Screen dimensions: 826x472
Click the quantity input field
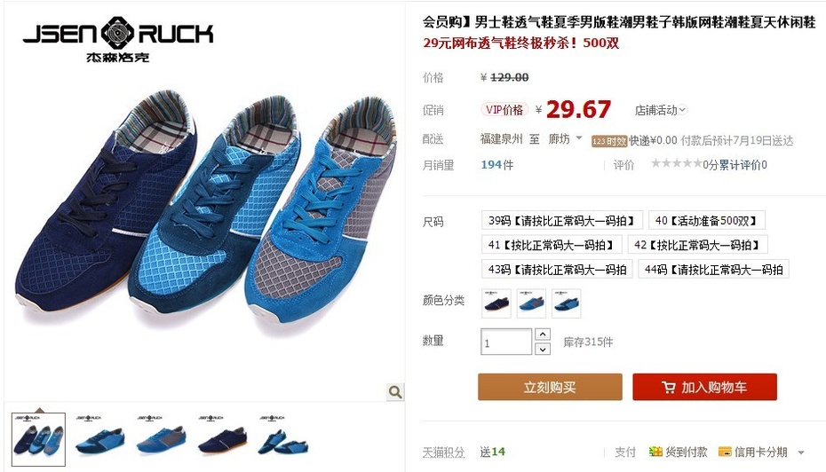click(x=506, y=342)
